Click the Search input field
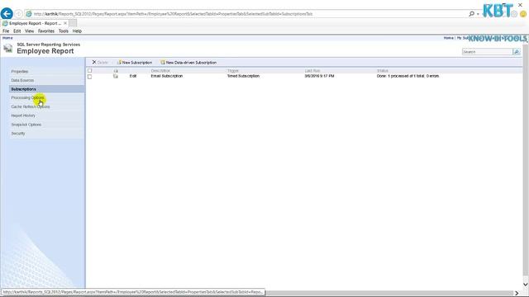Screen dimensions: 529x297 coord(487,52)
